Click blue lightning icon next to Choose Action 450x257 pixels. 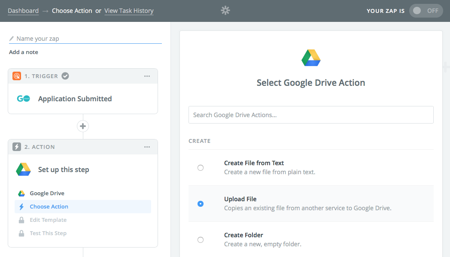coord(21,206)
